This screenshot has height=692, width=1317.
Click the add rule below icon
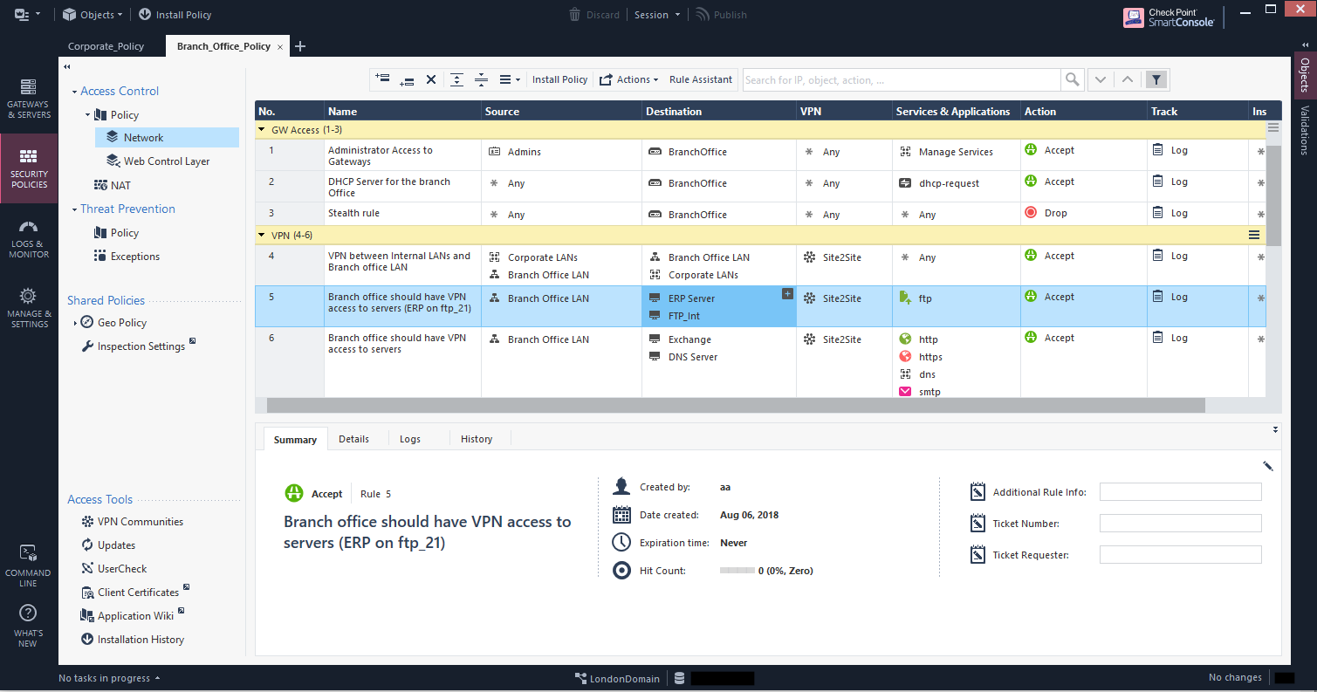(407, 80)
